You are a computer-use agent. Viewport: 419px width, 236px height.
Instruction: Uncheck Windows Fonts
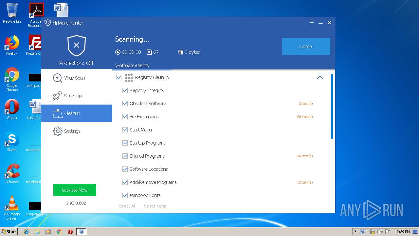pos(125,195)
